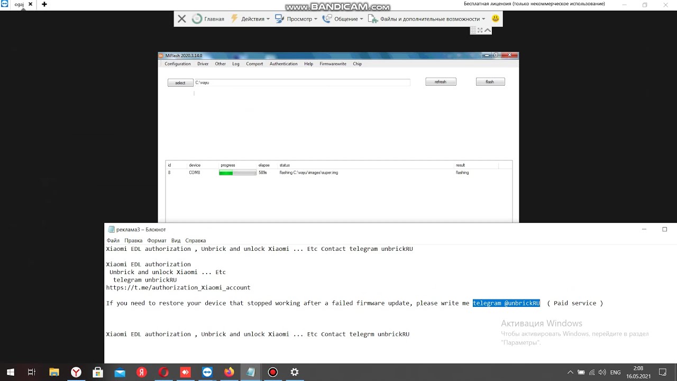Switch to Notepad on taskbar

[251, 373]
